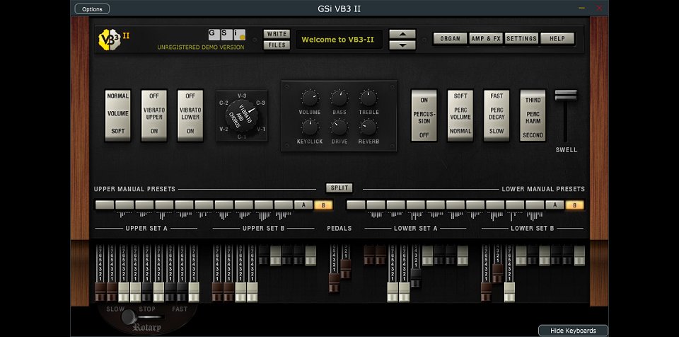Click the GSi logo letters

pyautogui.click(x=227, y=35)
